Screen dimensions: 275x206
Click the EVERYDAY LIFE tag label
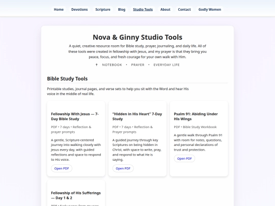click(167, 65)
